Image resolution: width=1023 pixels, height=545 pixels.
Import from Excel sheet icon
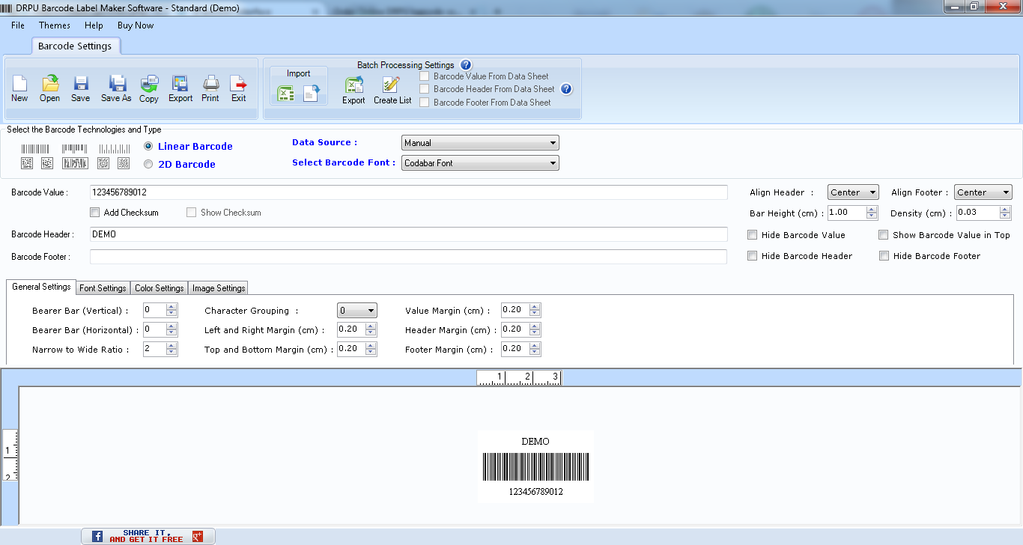pyautogui.click(x=285, y=94)
